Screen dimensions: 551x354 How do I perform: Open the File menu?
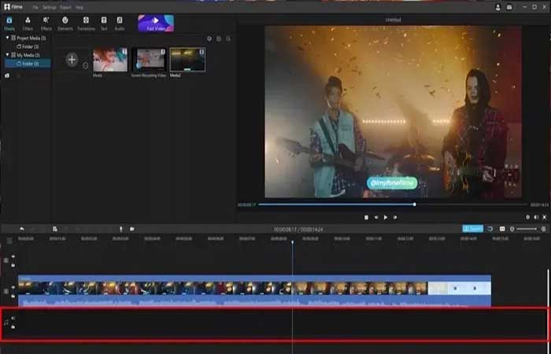point(35,7)
